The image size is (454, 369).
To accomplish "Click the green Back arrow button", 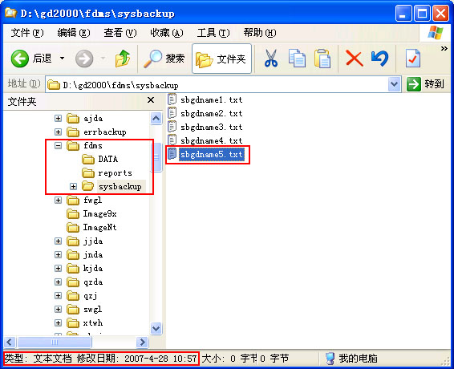I will (x=20, y=59).
